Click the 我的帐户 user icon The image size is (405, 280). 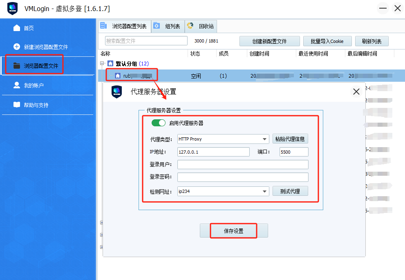click(x=17, y=85)
